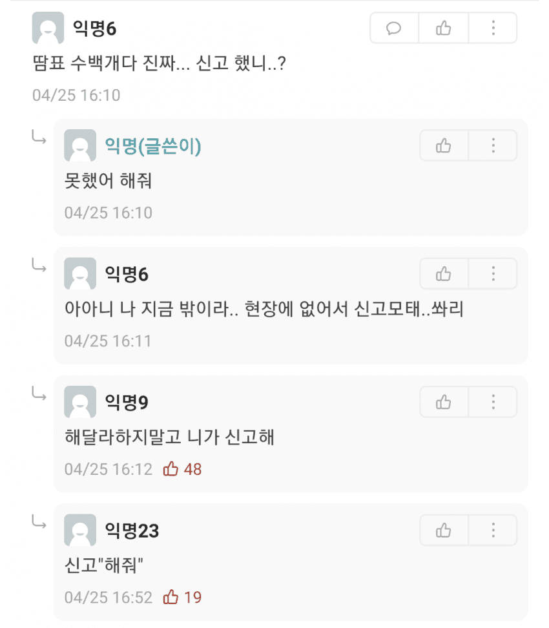Open more options on 익명6's top comment
Viewport: 549px width, 628px height.
493,28
